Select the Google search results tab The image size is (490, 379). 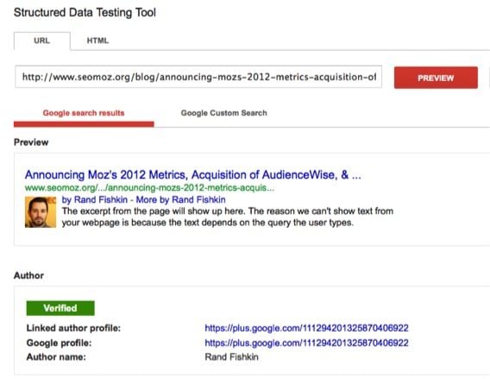tap(84, 113)
